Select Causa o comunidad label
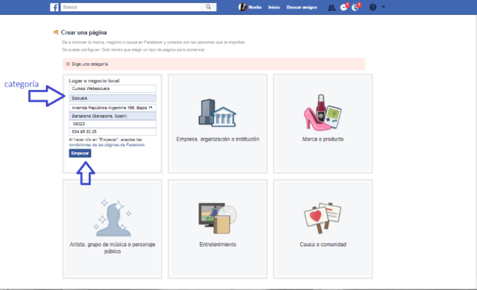Screen dimensions: 477x290 click(x=323, y=244)
